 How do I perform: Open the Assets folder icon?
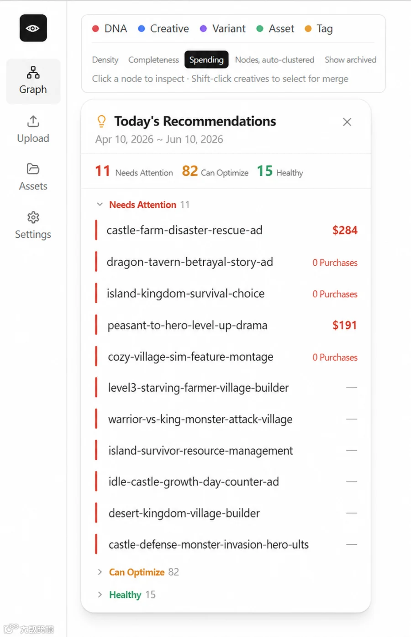tap(33, 169)
